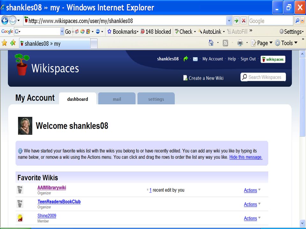306x229 pixels.
Task: Click the Shine2009 row wiki icon
Action: coord(20,218)
